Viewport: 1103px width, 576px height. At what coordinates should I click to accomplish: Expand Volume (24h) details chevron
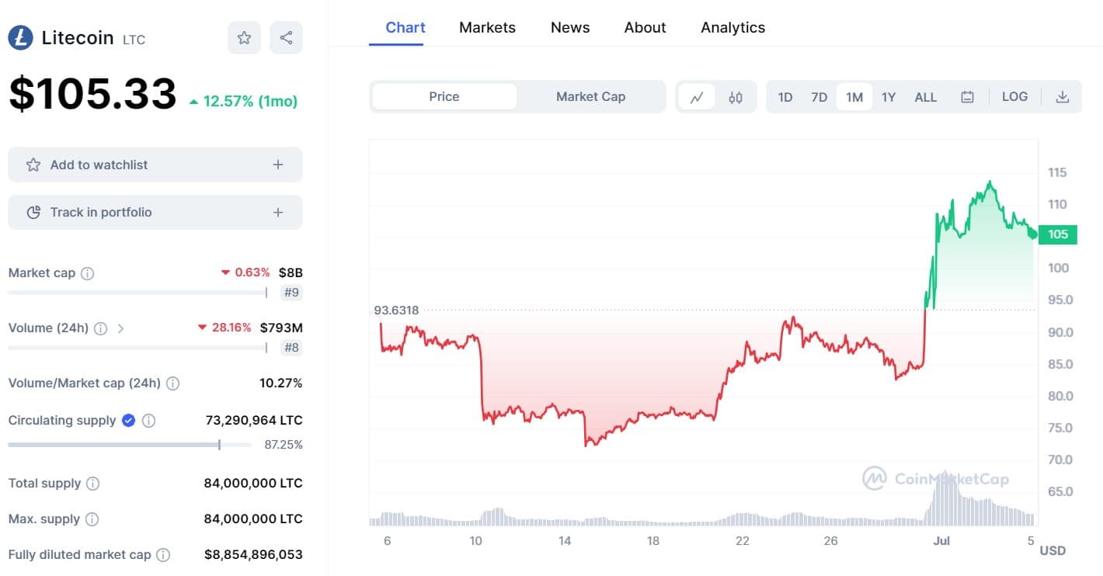click(120, 328)
